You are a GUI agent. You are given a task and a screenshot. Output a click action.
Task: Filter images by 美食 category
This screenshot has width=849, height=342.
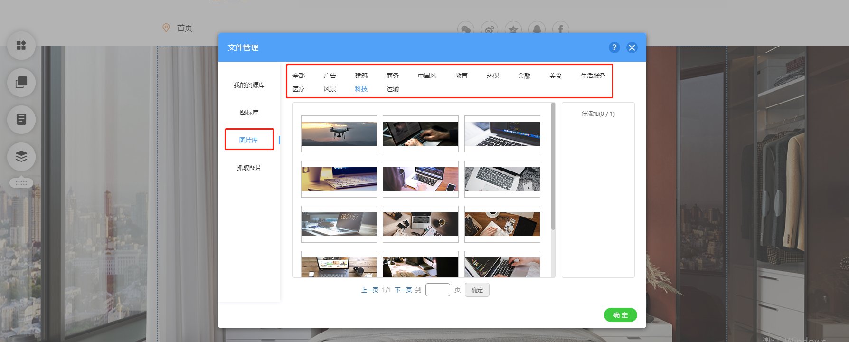[556, 76]
